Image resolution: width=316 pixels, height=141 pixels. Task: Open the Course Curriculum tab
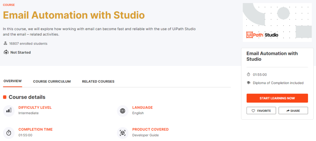[x=52, y=81]
